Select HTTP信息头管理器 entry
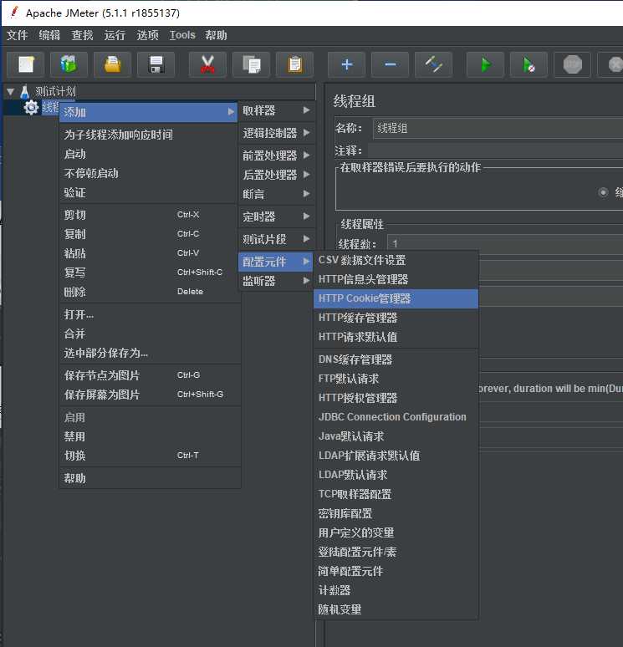Image resolution: width=623 pixels, height=647 pixels. [x=396, y=279]
